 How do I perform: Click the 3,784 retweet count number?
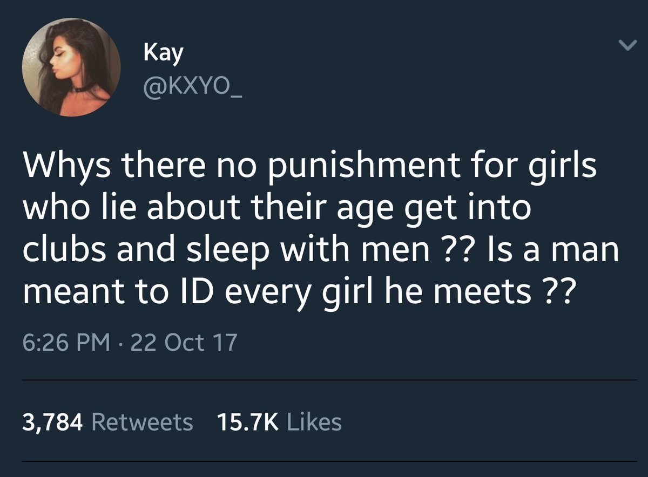pyautogui.click(x=52, y=422)
